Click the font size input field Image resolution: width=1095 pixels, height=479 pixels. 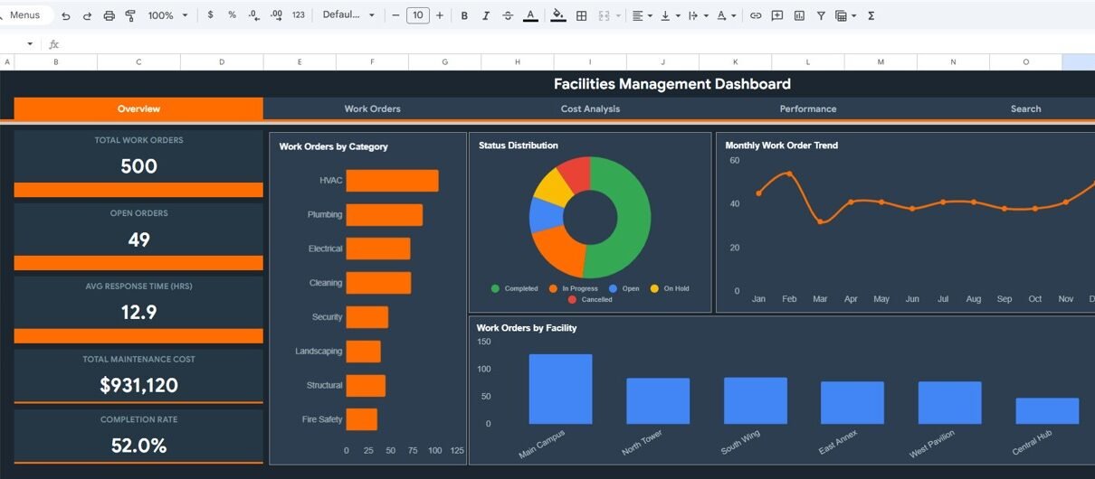click(417, 15)
